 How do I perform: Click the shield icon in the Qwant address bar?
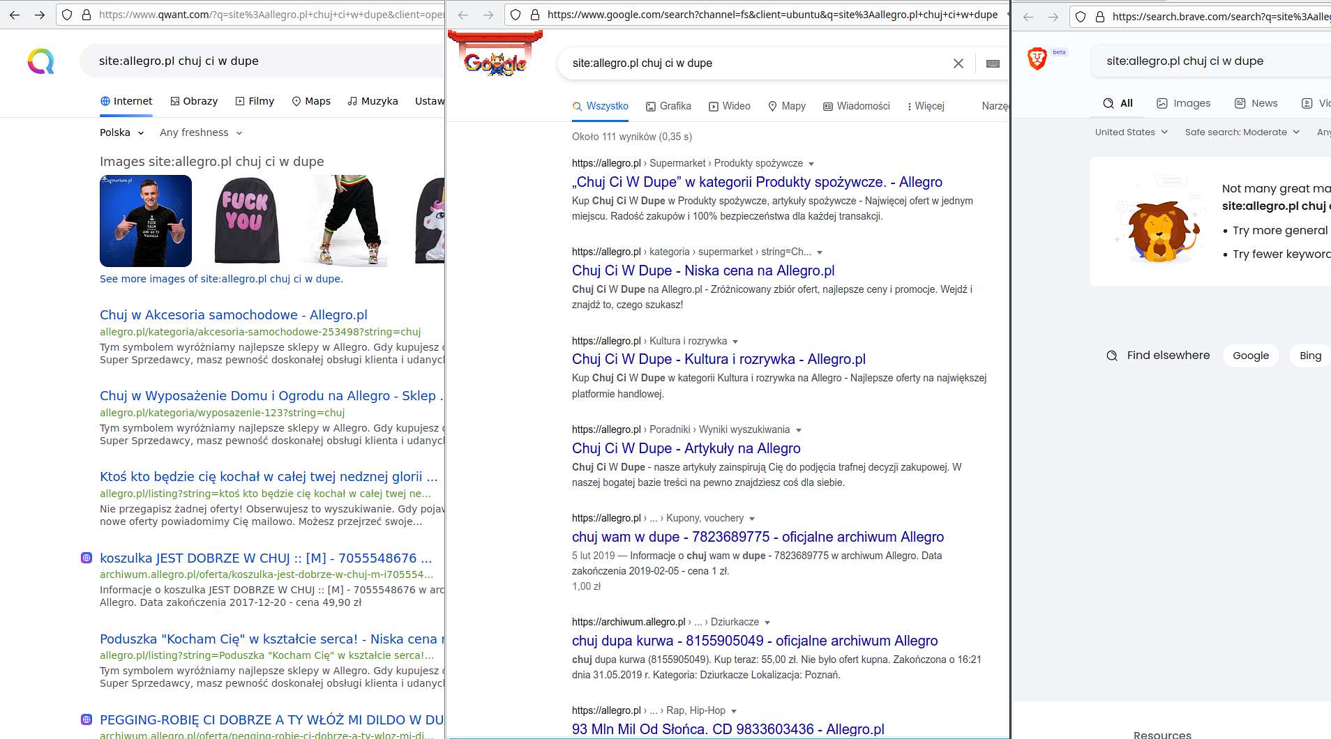pyautogui.click(x=67, y=15)
